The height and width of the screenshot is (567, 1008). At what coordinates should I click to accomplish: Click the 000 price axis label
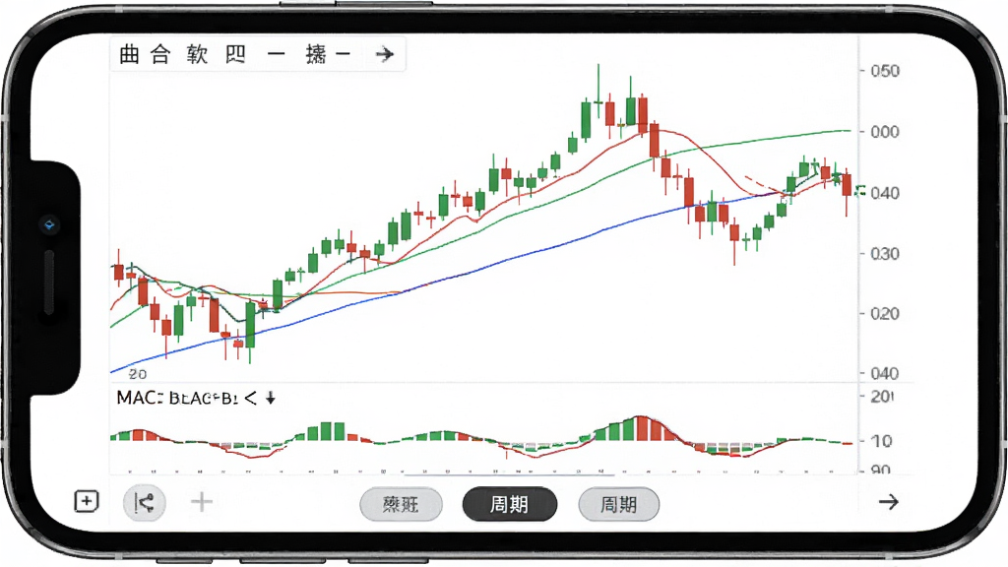[885, 132]
